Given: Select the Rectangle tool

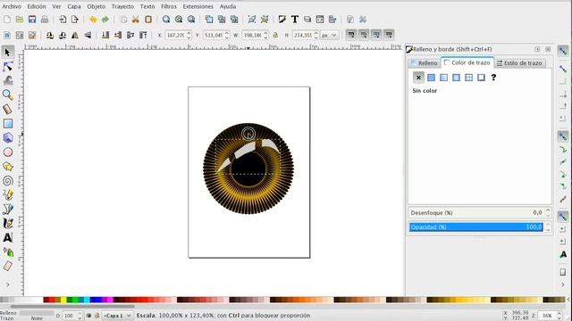Looking at the screenshot, I should [8, 123].
